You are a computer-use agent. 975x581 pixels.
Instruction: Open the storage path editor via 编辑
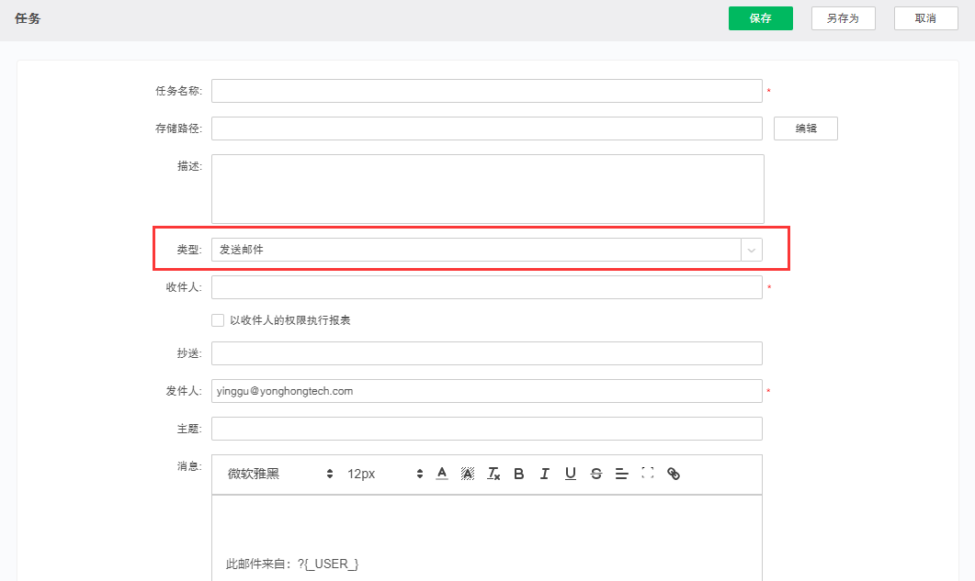(805, 128)
